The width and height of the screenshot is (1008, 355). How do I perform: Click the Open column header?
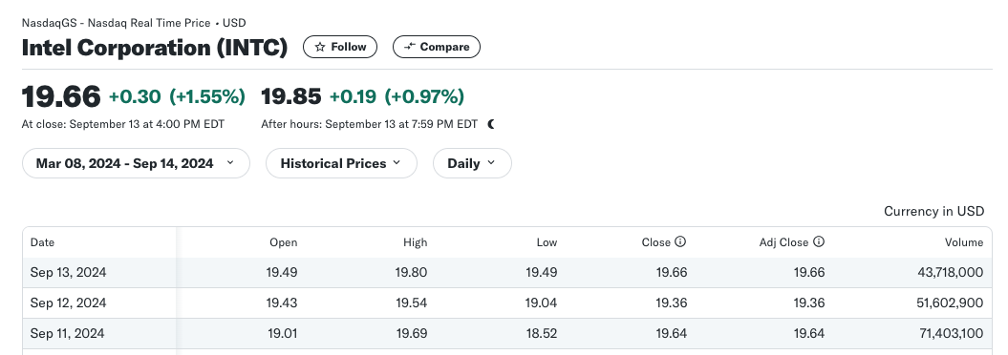pos(284,242)
